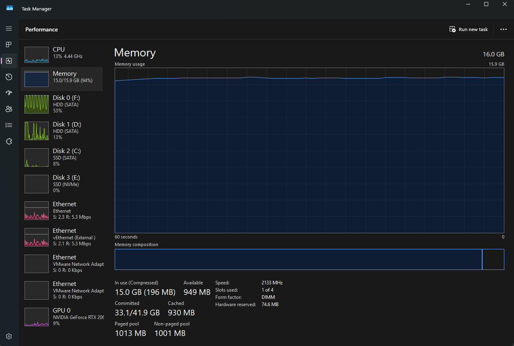This screenshot has height=346, width=514.
Task: Select the last Ethernet VMware adapter entry
Action: pyautogui.click(x=62, y=291)
